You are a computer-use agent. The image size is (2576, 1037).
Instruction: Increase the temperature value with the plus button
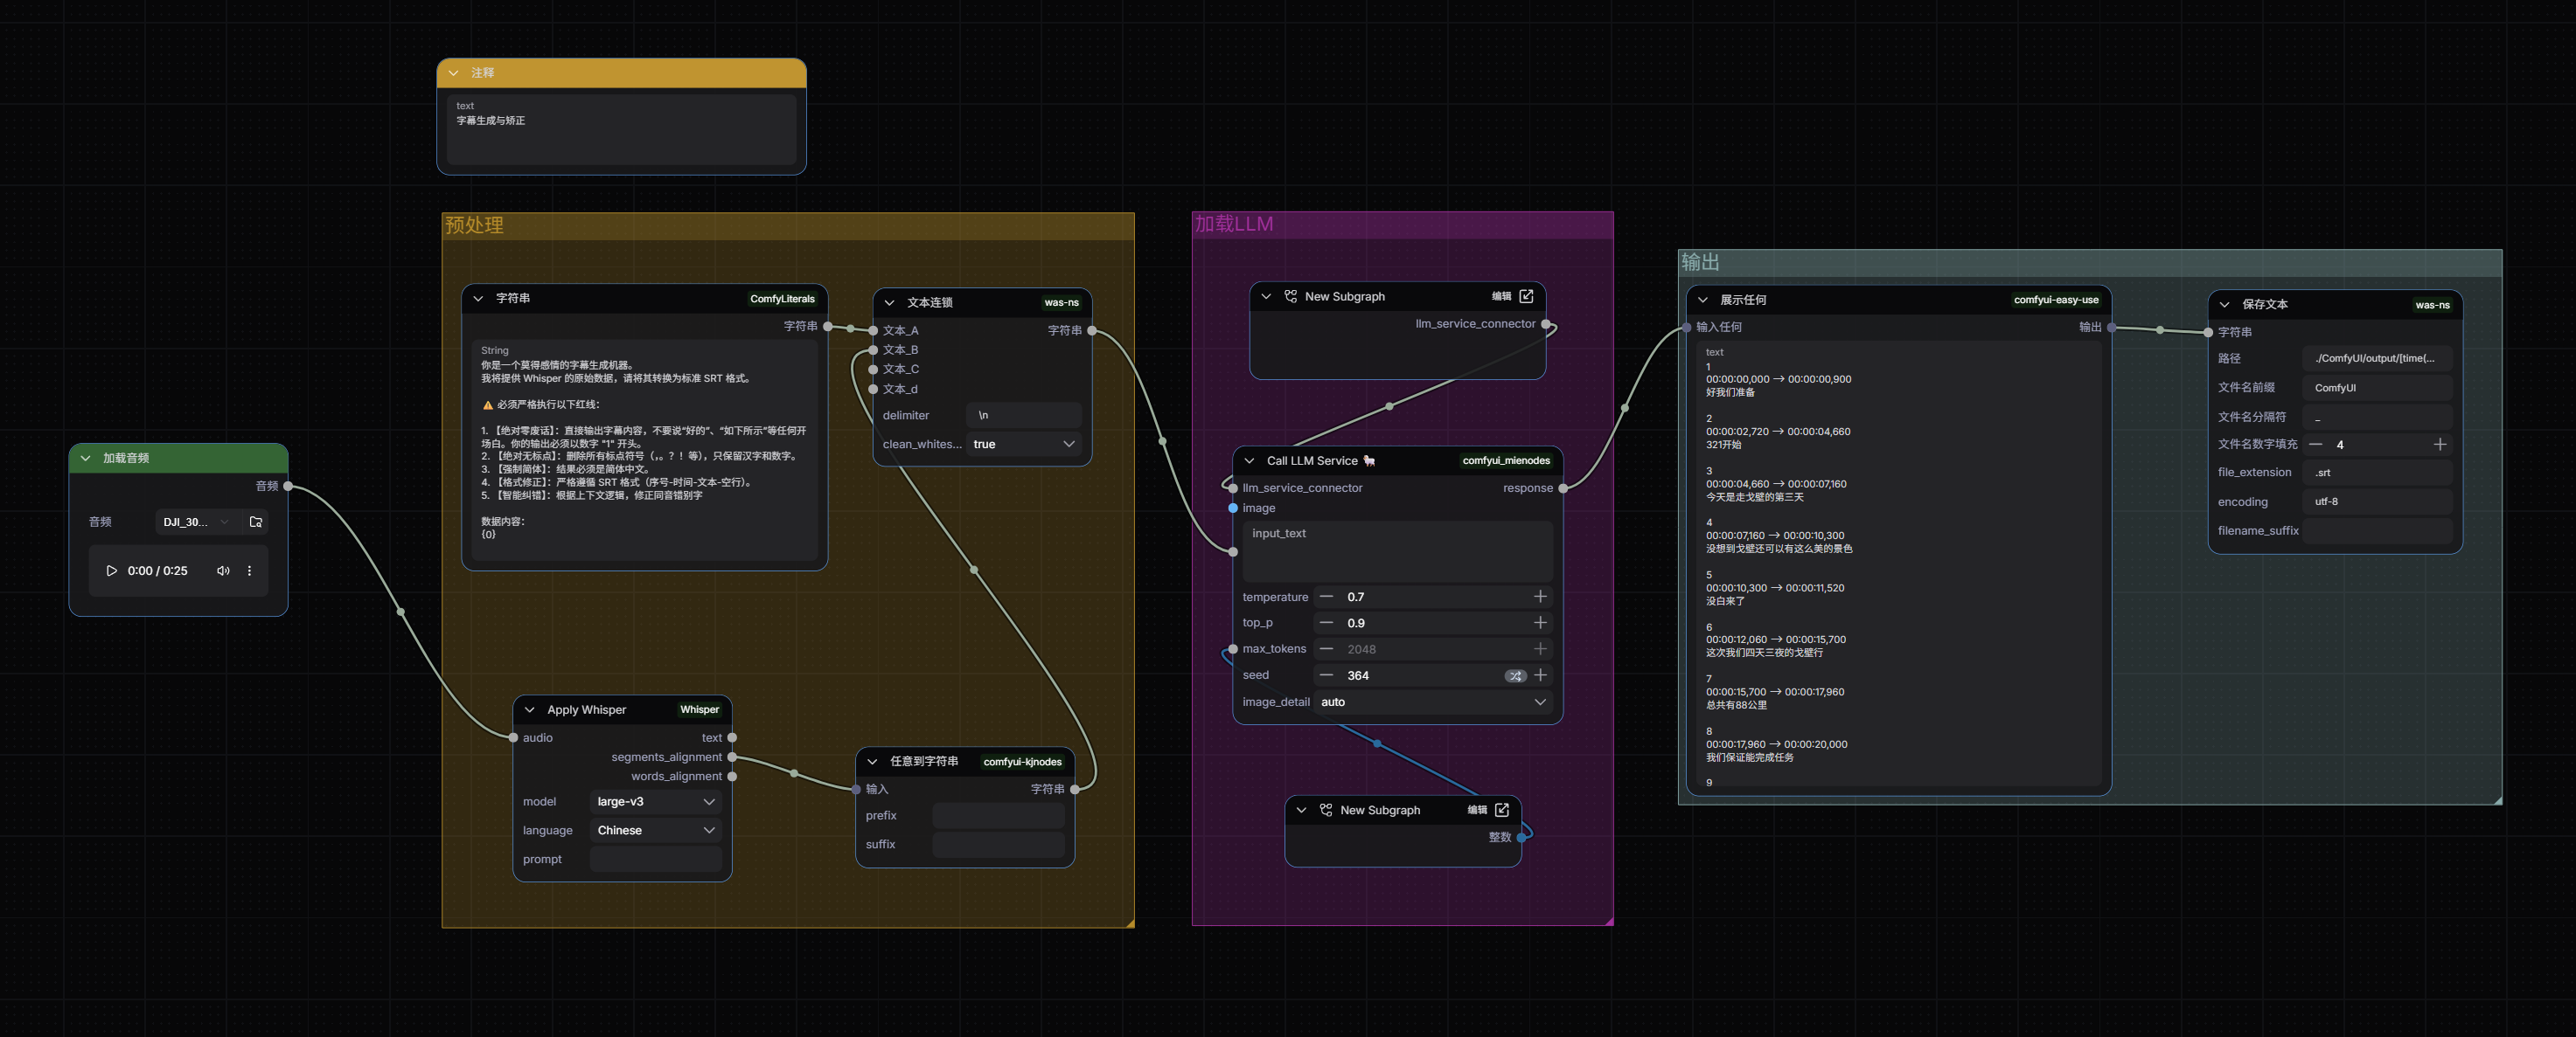pyautogui.click(x=1540, y=597)
